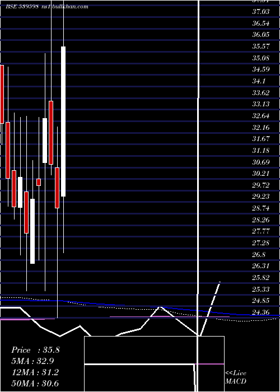Viewport: 280px width, 392px height.
Task: Click the 31.18 axis label
Action: 261,151
